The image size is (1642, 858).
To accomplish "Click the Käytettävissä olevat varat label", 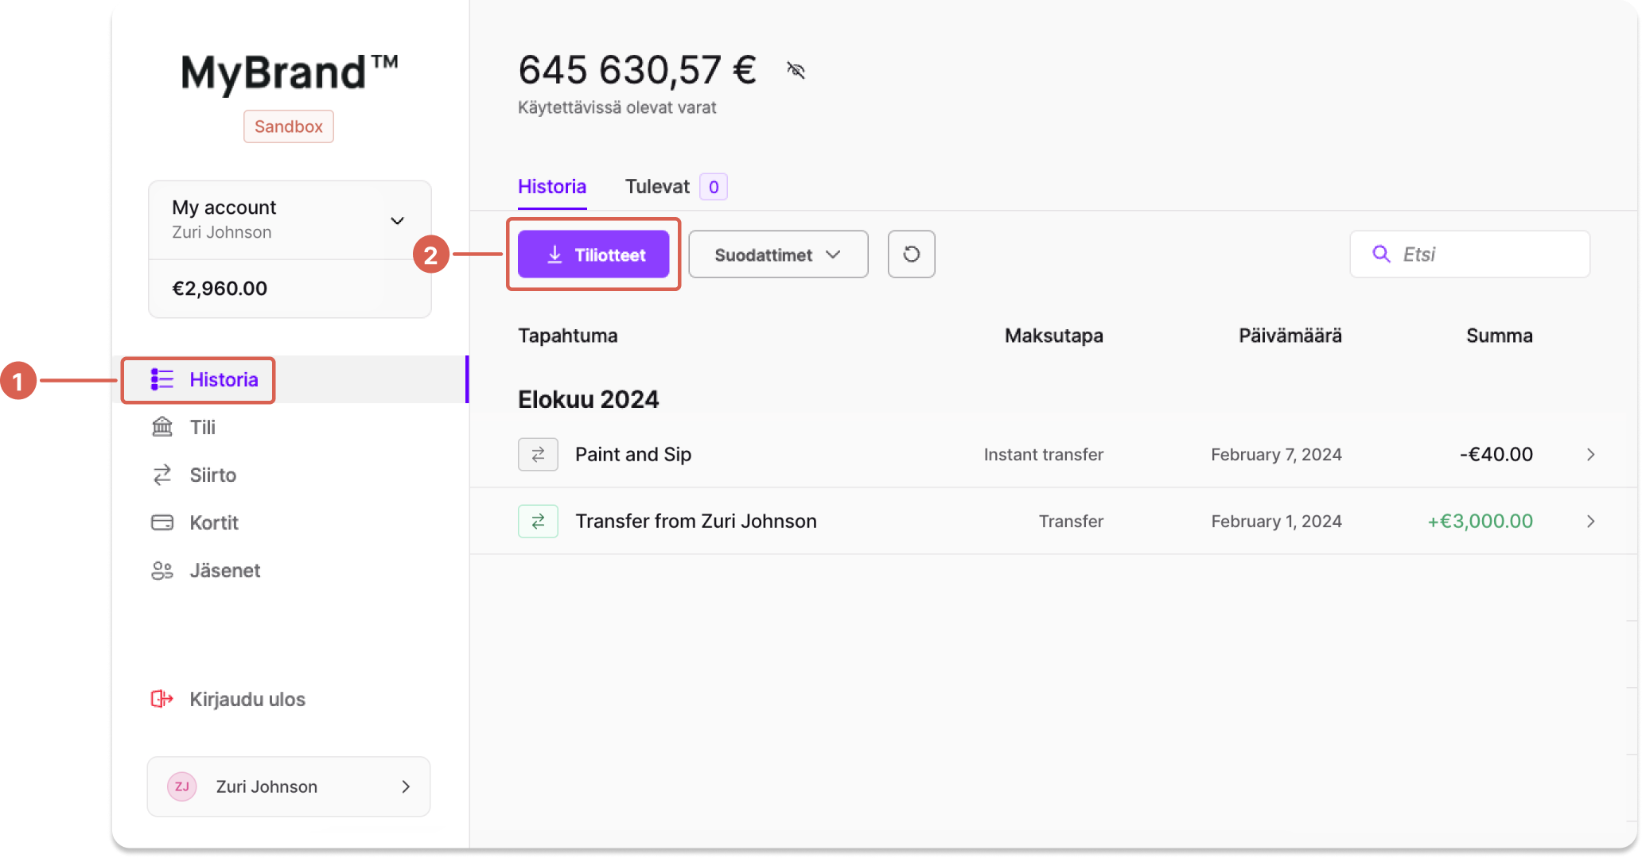I will [x=617, y=107].
